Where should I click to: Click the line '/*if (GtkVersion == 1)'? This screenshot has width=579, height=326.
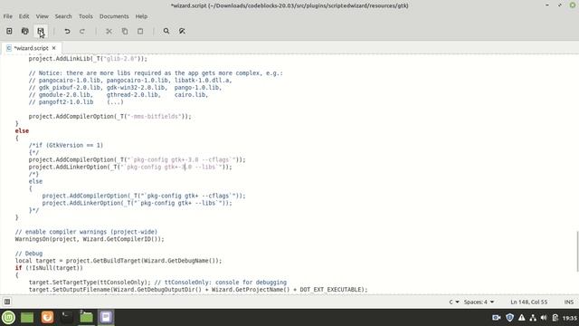coord(66,145)
